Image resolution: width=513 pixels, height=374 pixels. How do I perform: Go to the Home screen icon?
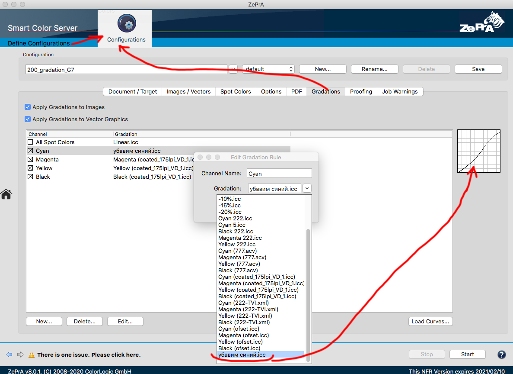tap(6, 194)
